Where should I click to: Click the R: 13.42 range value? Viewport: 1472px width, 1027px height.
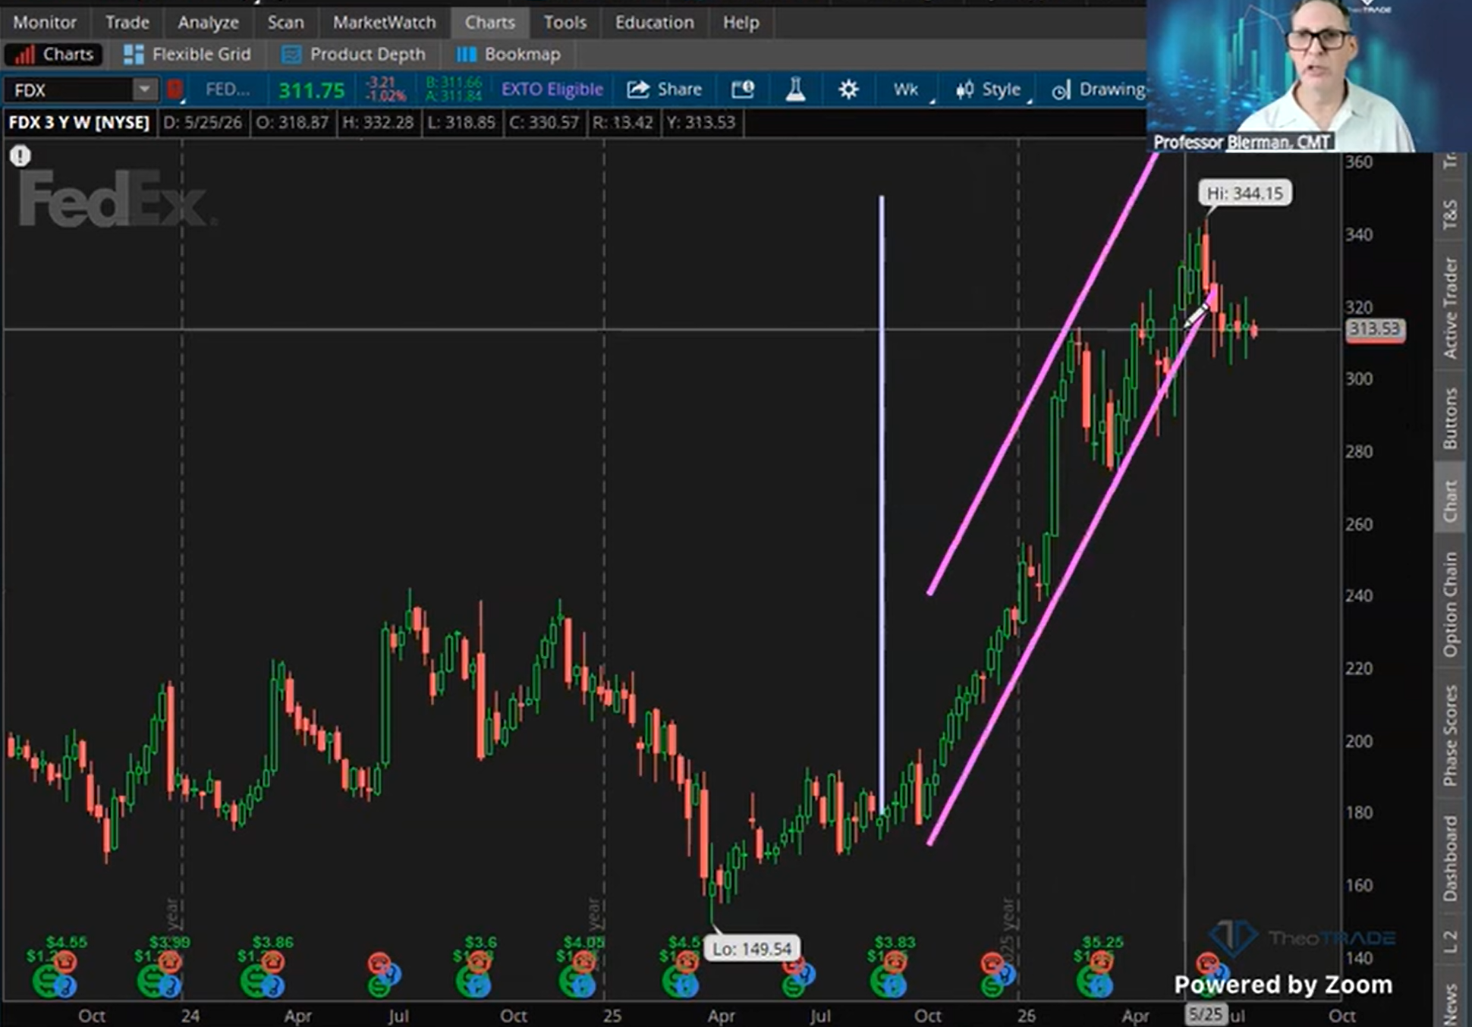click(x=622, y=123)
